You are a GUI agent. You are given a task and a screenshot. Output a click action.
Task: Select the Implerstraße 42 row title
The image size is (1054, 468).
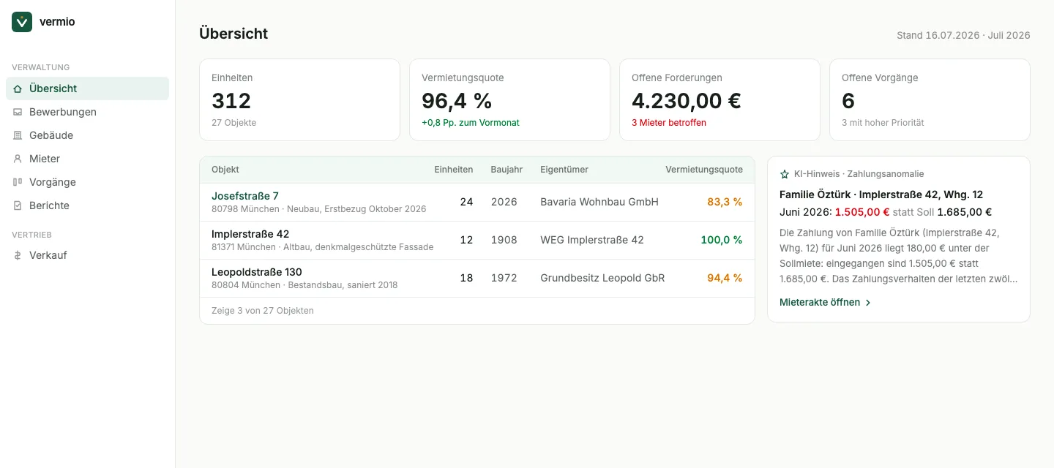pyautogui.click(x=250, y=234)
